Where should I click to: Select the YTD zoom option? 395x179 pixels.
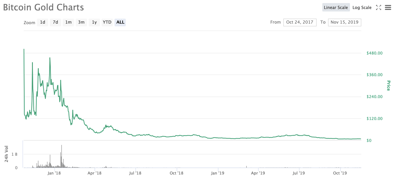pos(107,22)
